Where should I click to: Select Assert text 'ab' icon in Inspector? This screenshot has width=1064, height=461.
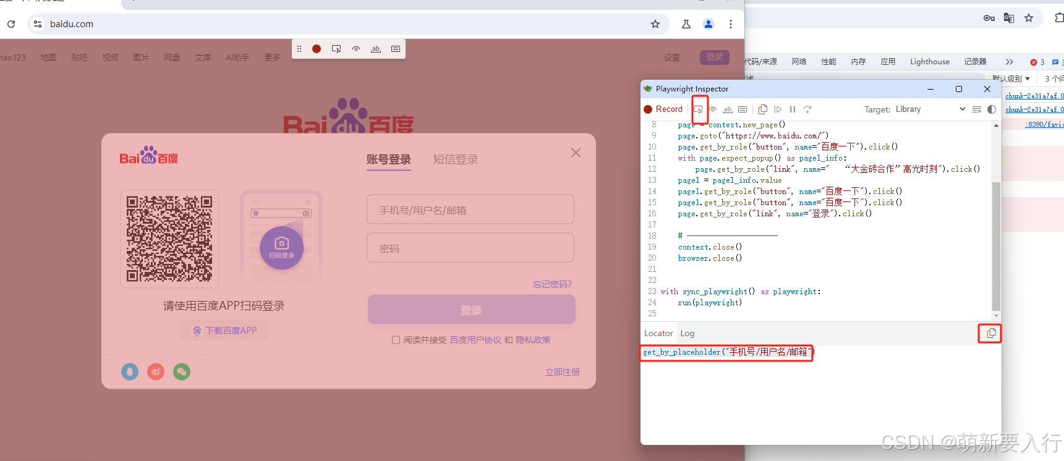coord(728,109)
